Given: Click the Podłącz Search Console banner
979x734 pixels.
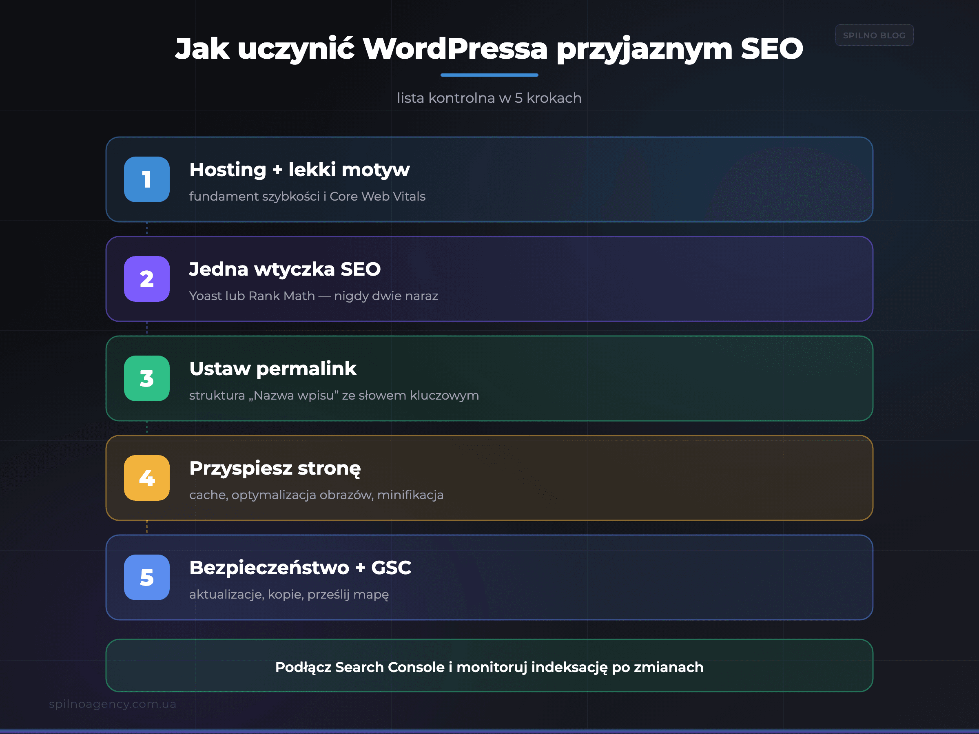Looking at the screenshot, I should [489, 665].
